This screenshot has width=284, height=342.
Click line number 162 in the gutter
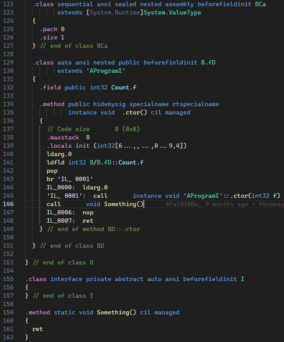pyautogui.click(x=8, y=338)
